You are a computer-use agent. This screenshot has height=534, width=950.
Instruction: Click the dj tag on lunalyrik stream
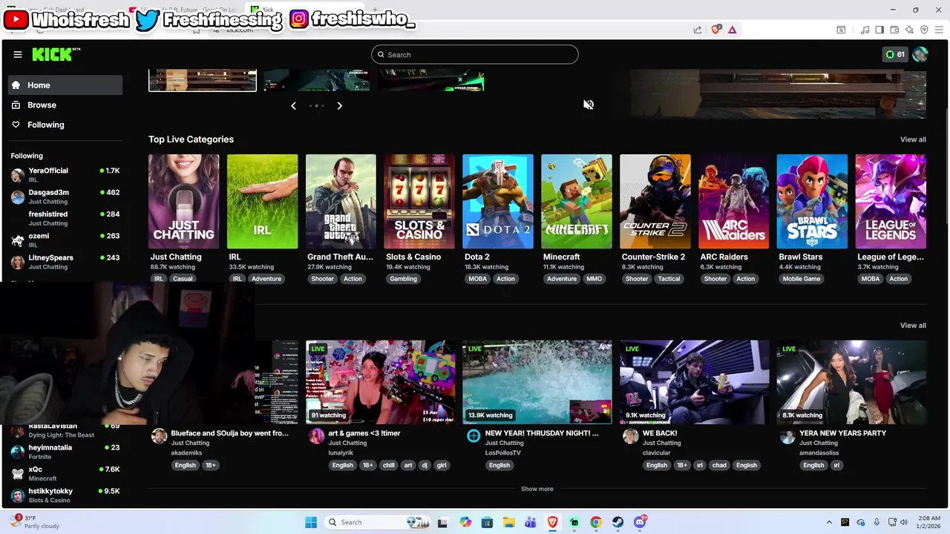coord(425,465)
